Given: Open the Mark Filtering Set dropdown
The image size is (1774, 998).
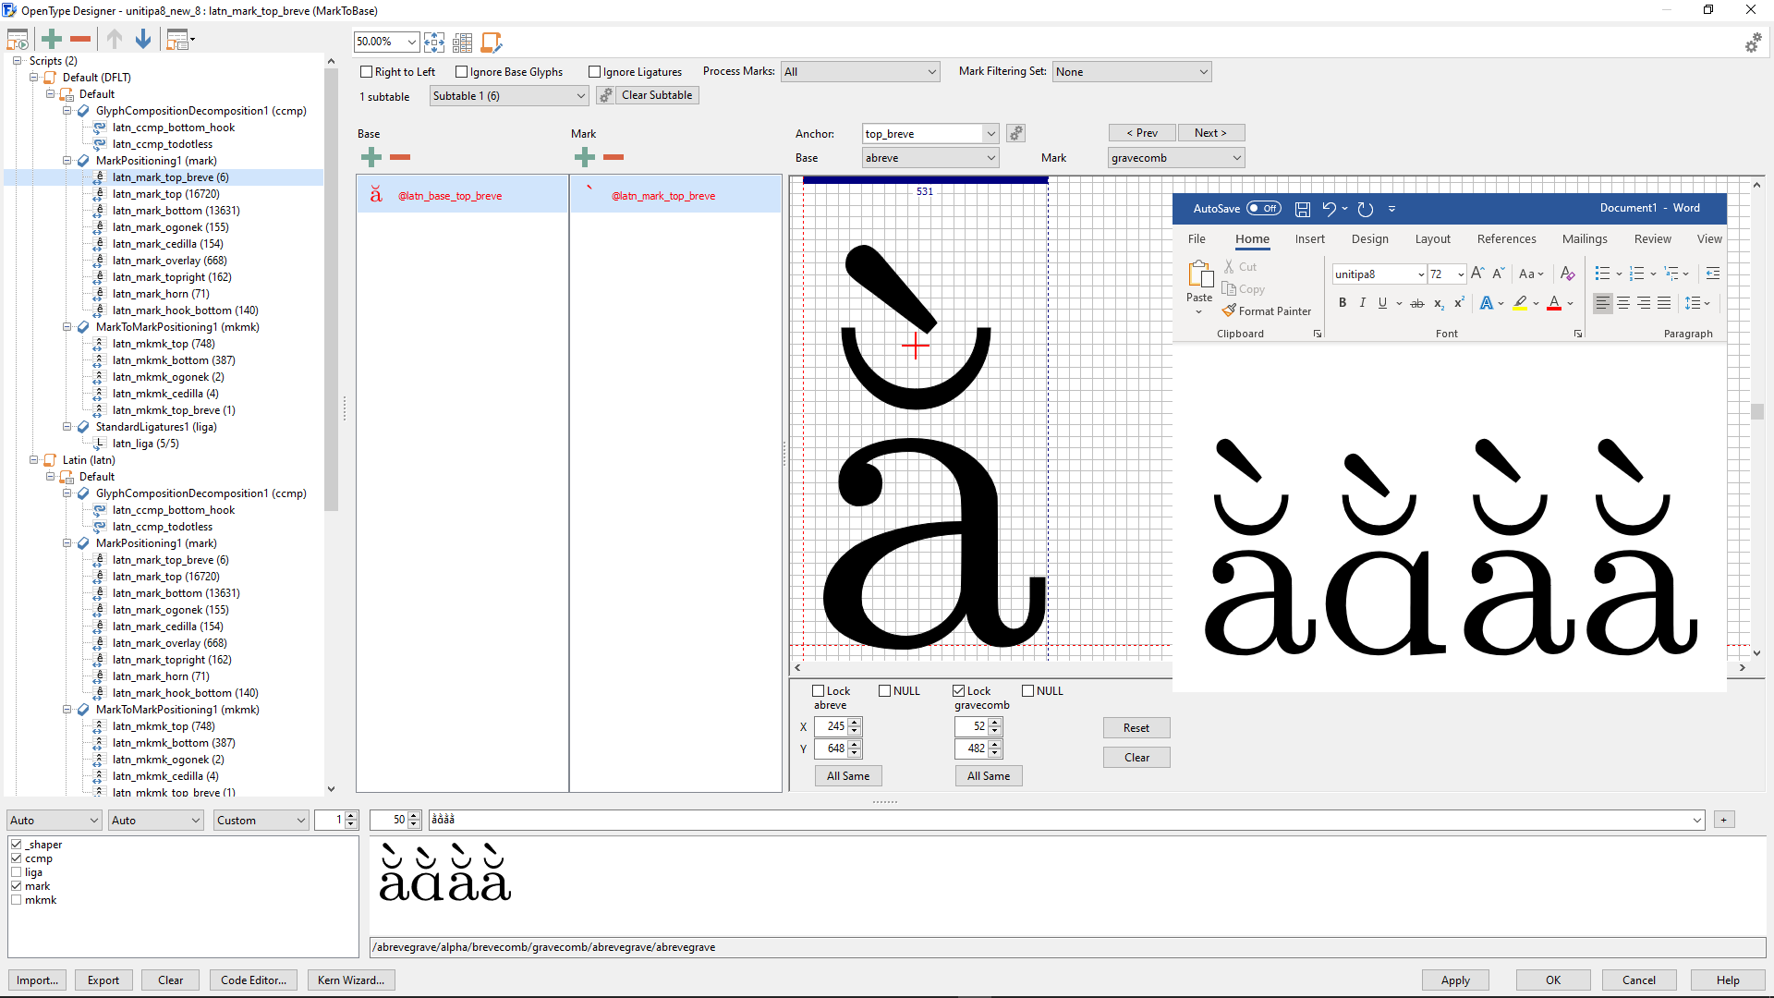Looking at the screenshot, I should click(x=1132, y=71).
